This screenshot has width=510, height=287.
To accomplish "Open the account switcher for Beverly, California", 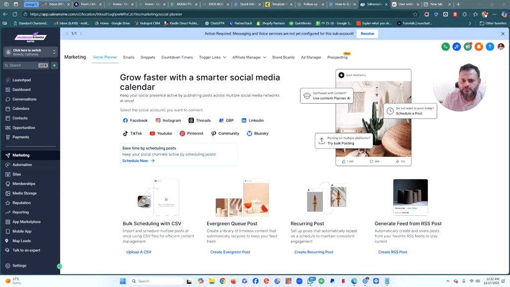I will click(x=30, y=52).
